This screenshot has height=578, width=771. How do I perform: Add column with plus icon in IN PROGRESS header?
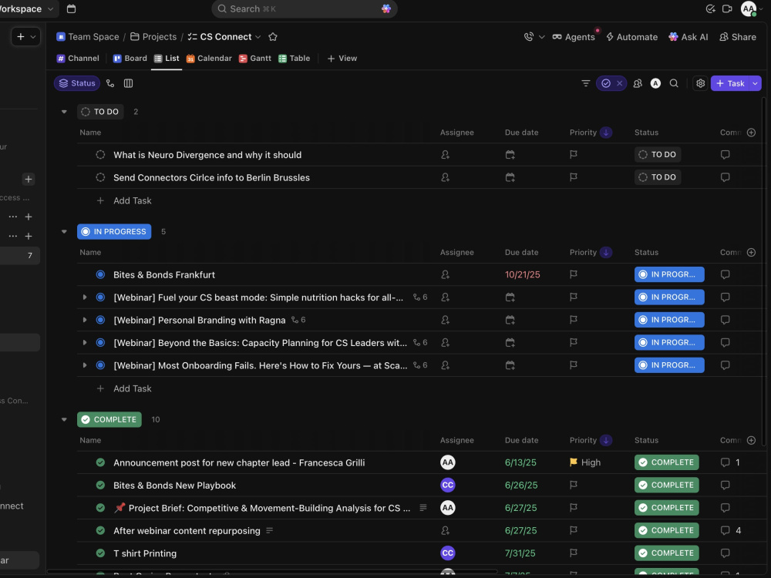click(751, 253)
